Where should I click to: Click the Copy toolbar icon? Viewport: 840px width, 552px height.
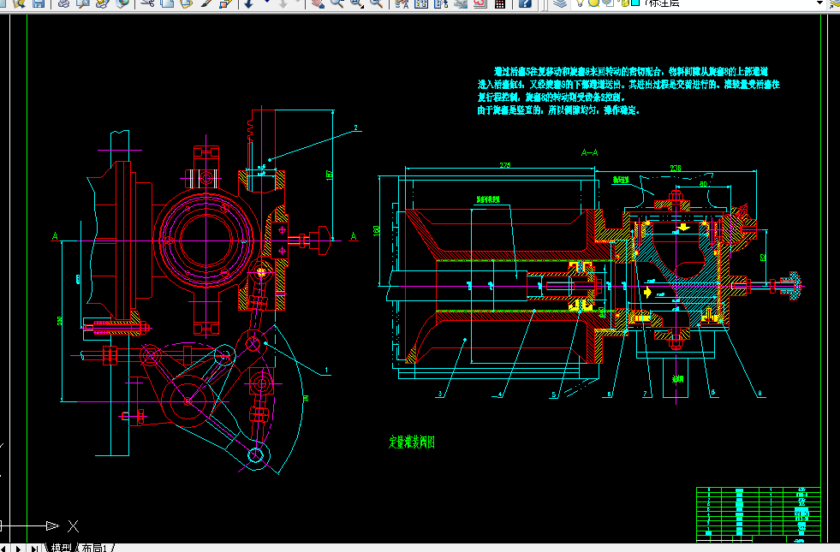tap(167, 3)
